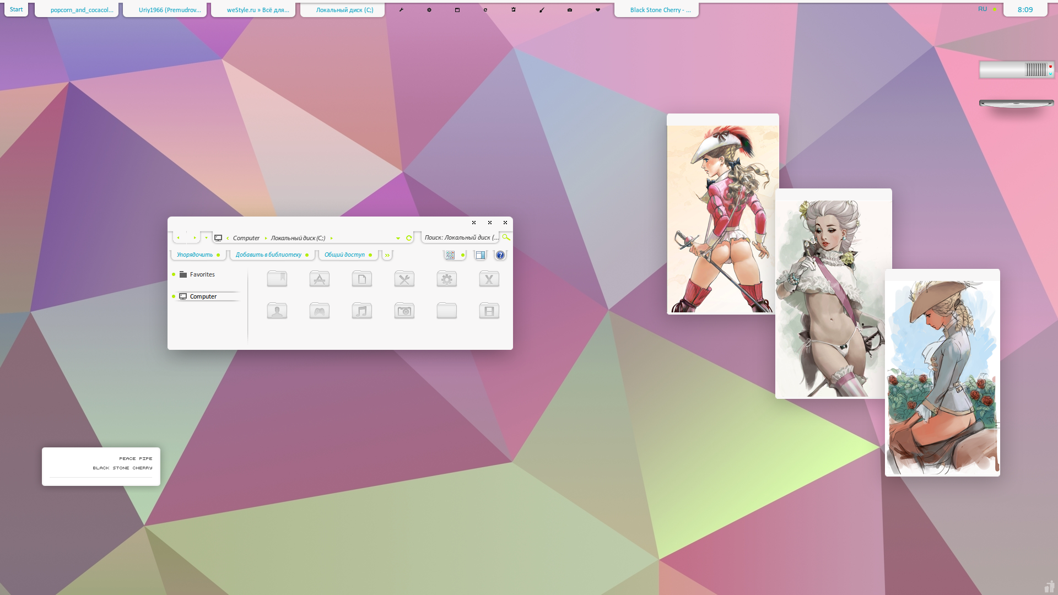Expand address bar history dropdown
The height and width of the screenshot is (595, 1058).
point(398,239)
